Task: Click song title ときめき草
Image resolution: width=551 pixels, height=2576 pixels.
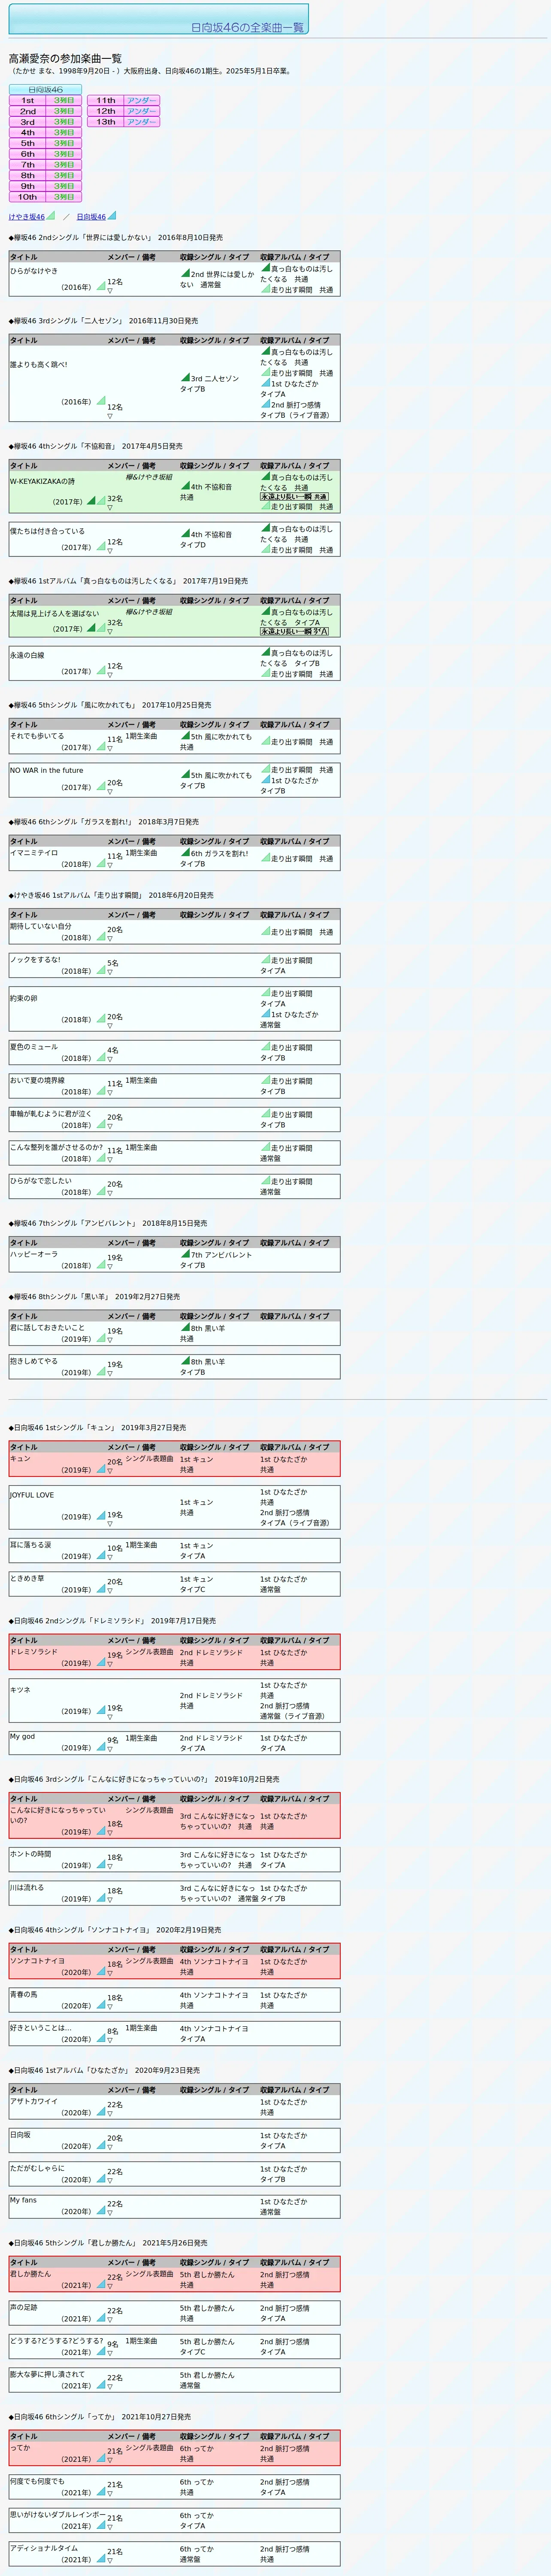Action: [27, 1578]
